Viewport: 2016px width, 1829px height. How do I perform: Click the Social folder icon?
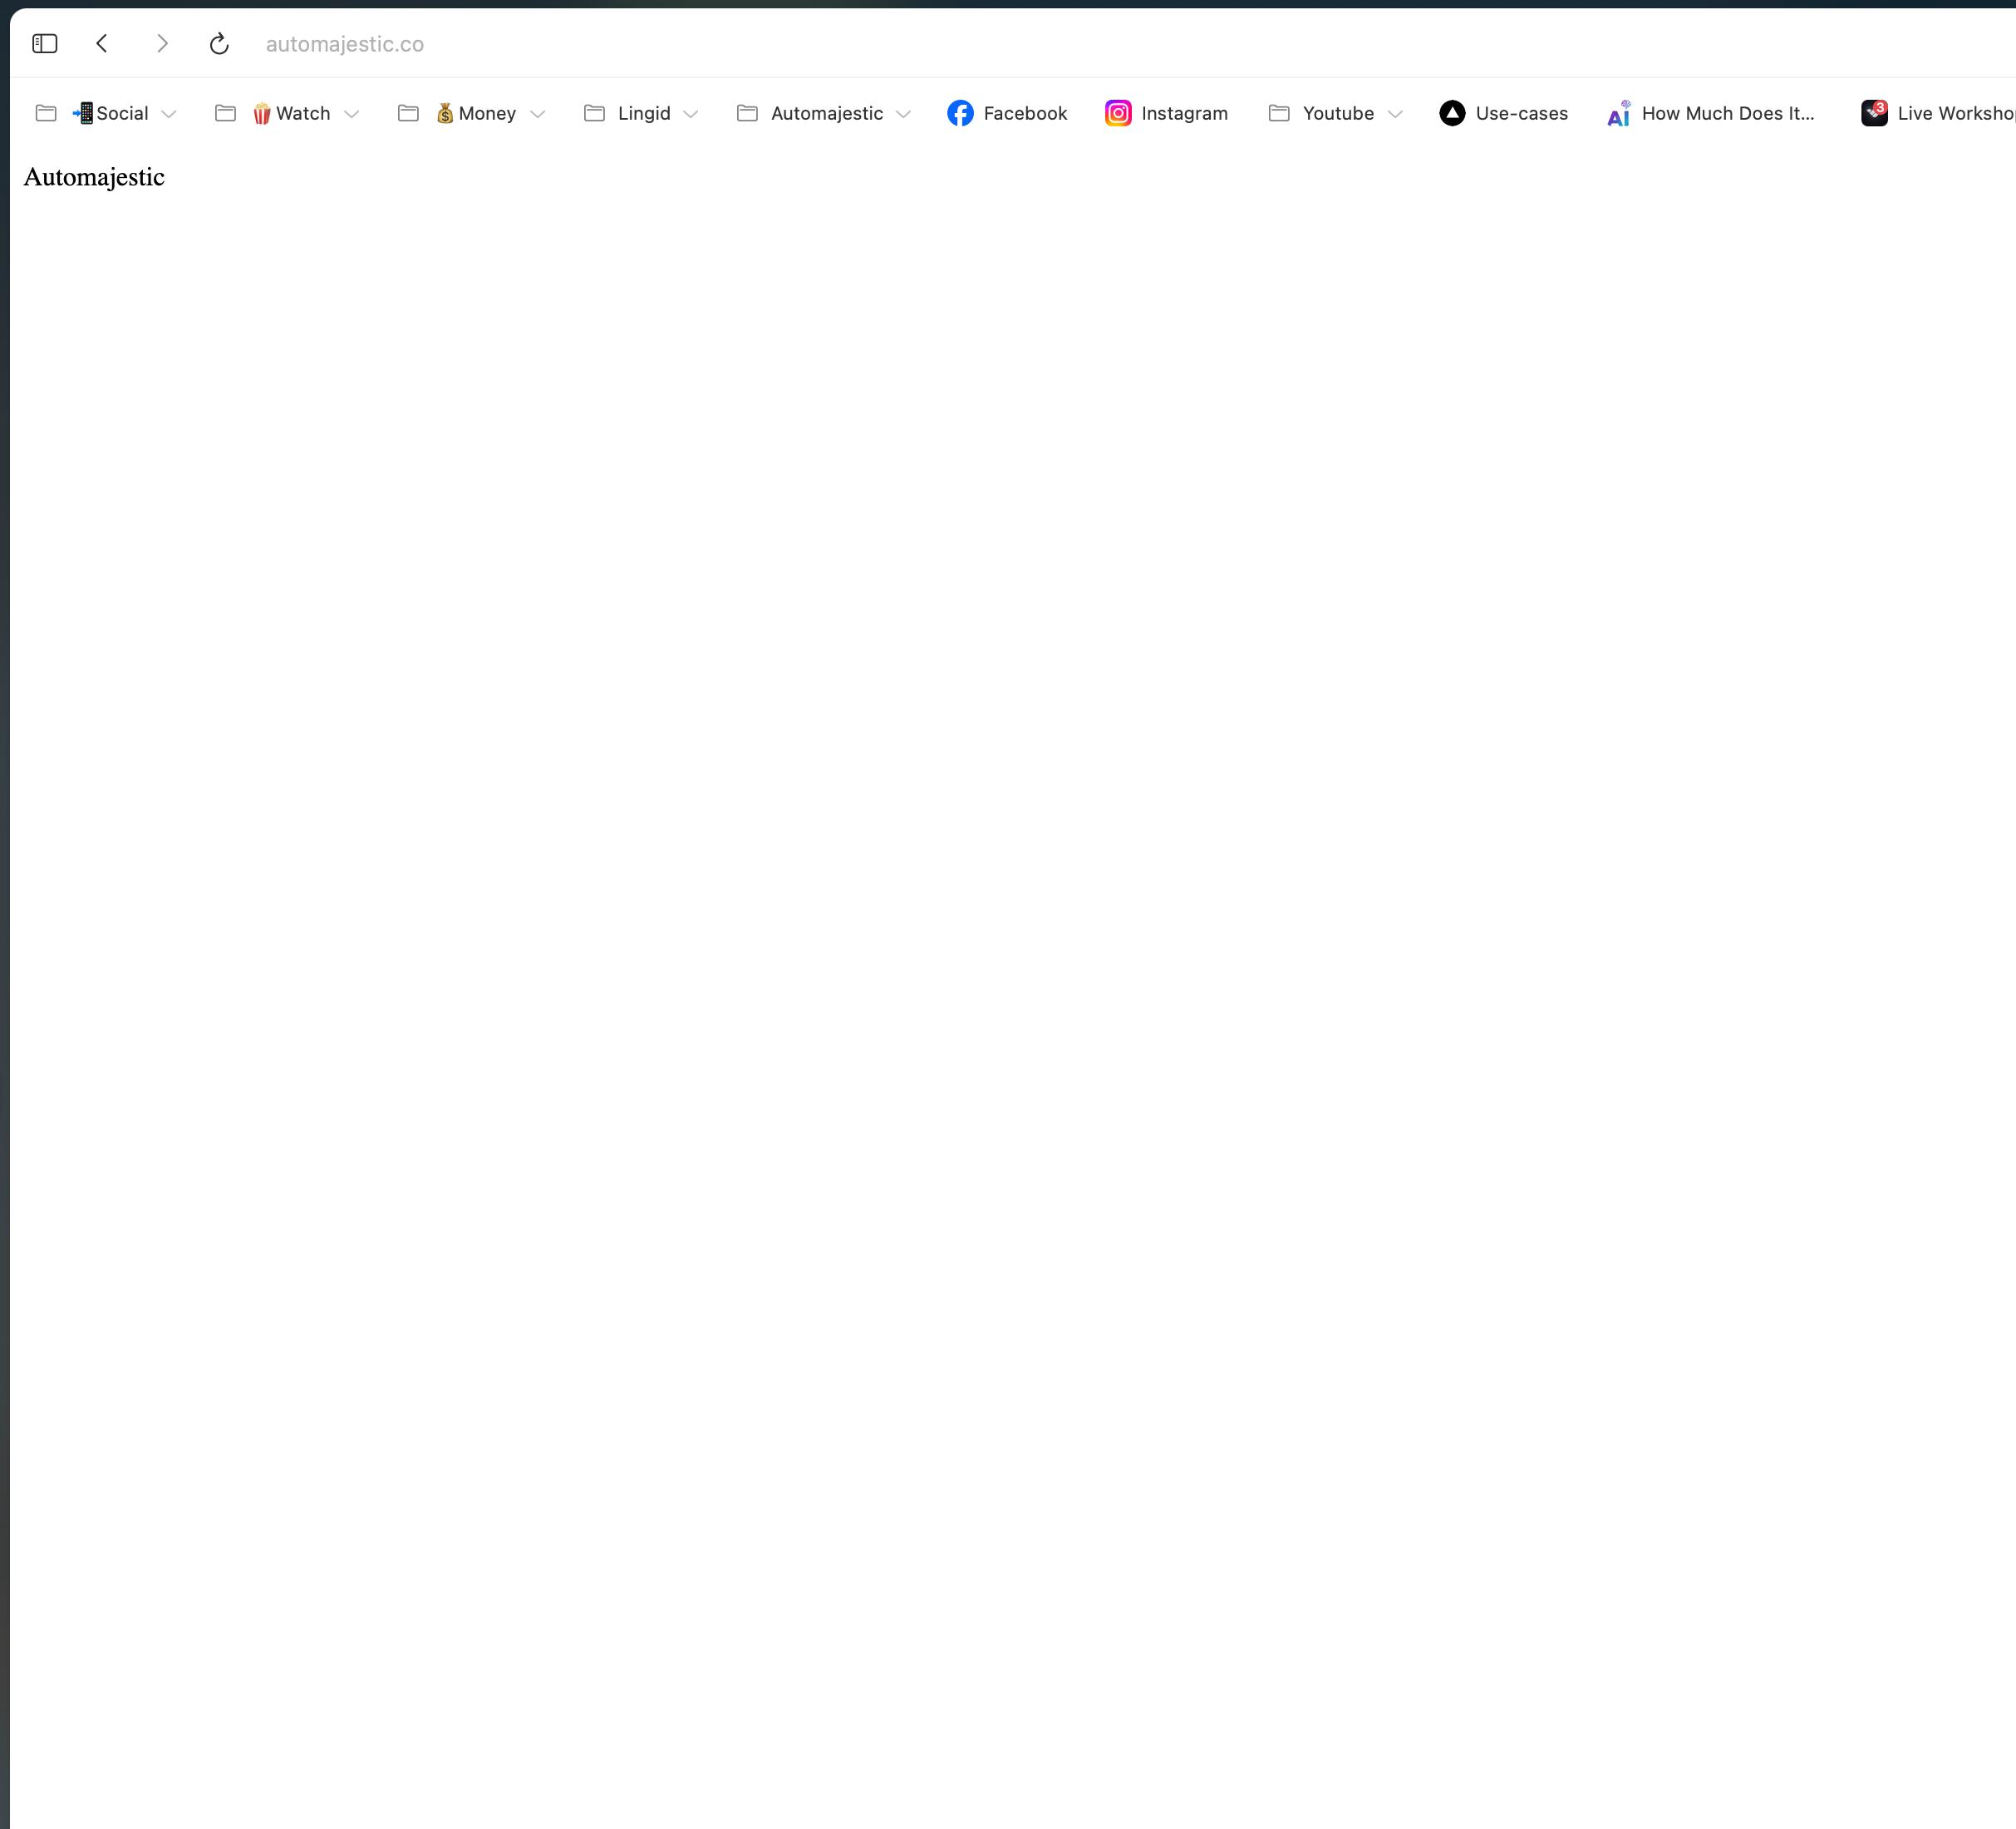[46, 113]
